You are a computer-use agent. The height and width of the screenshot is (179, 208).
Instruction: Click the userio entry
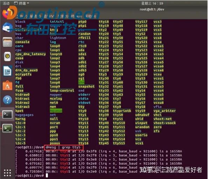click(141, 135)
